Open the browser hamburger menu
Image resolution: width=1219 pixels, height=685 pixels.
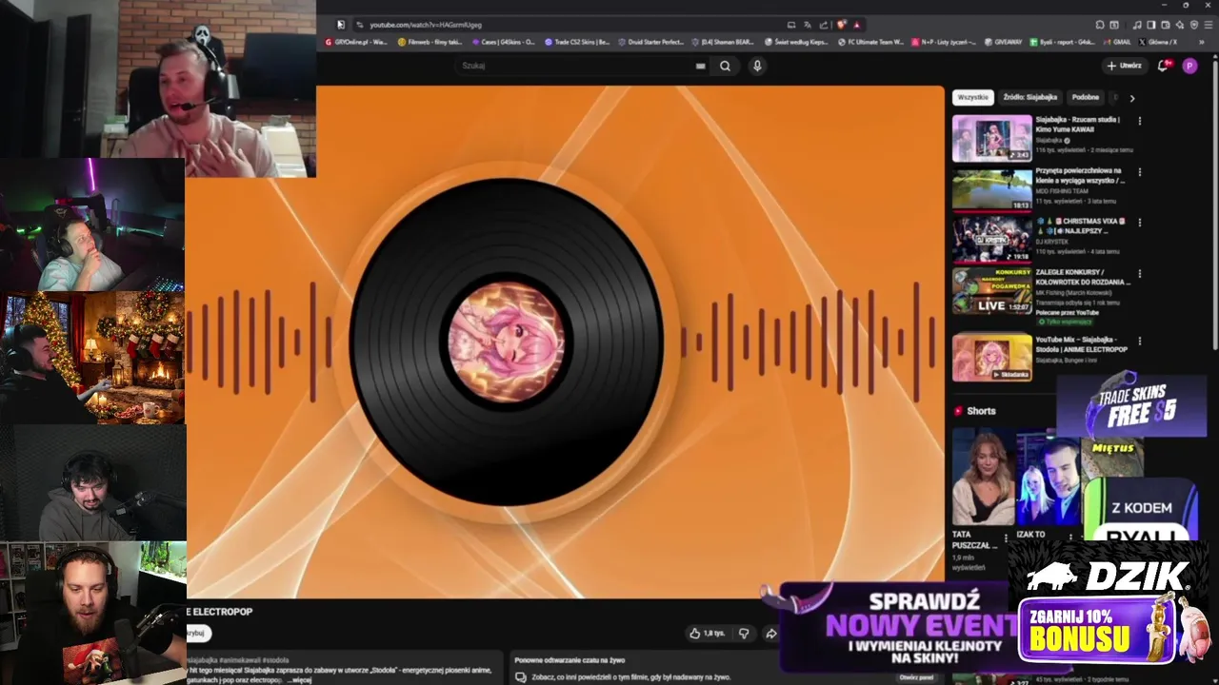[x=1208, y=25]
